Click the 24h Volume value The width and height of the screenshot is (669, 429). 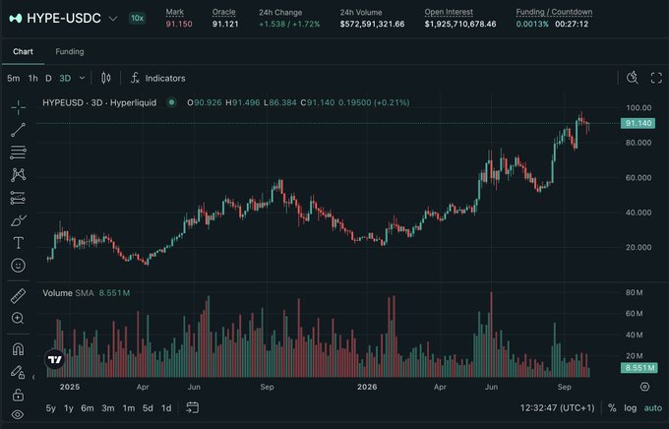[372, 24]
